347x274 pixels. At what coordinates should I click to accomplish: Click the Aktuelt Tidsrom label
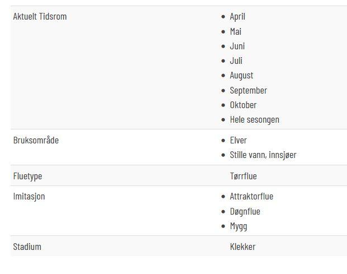pos(40,17)
